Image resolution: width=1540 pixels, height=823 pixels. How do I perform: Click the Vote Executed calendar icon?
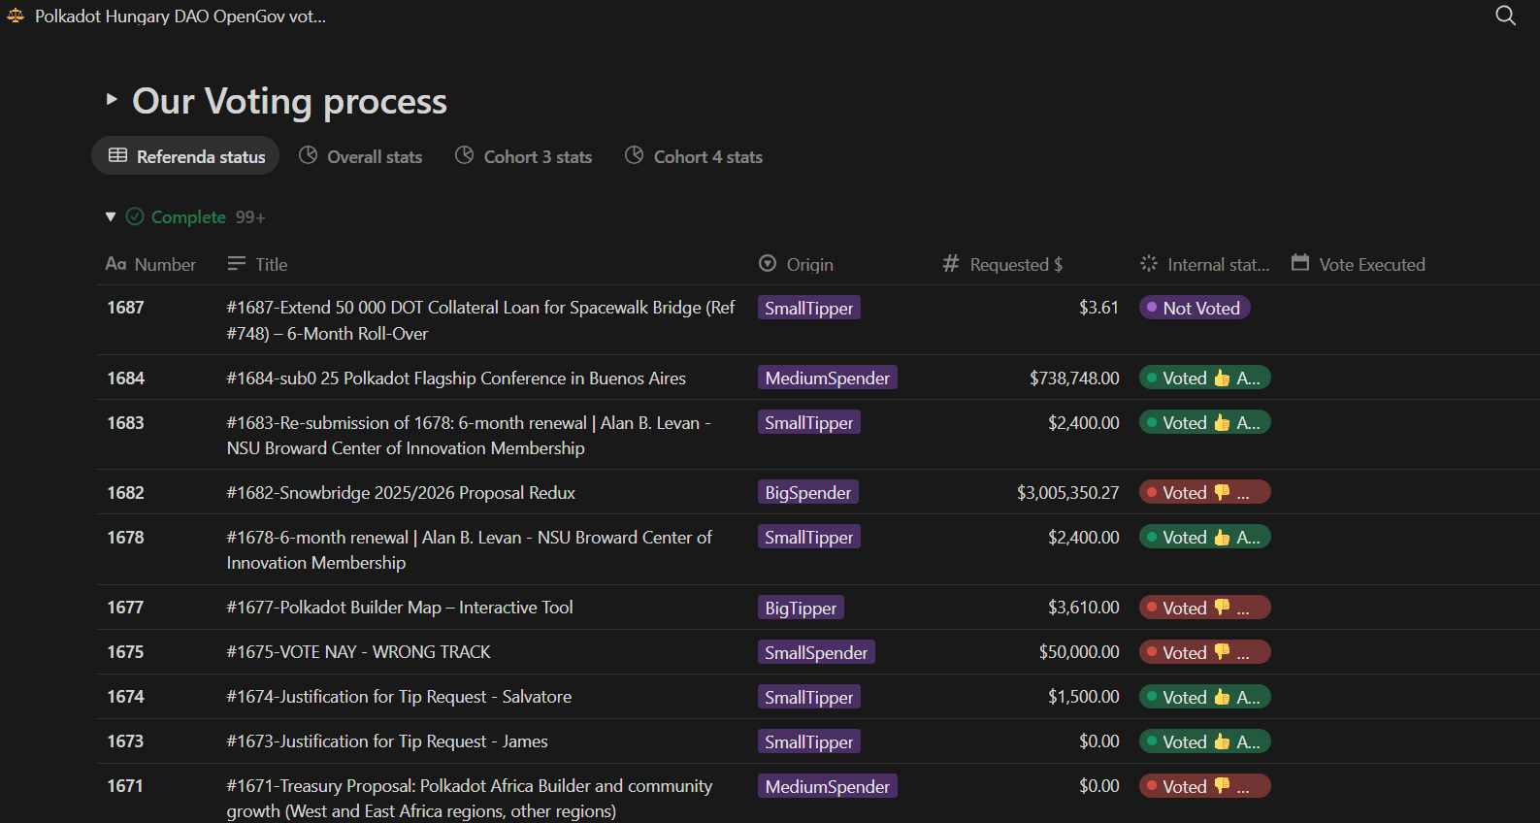tap(1300, 263)
